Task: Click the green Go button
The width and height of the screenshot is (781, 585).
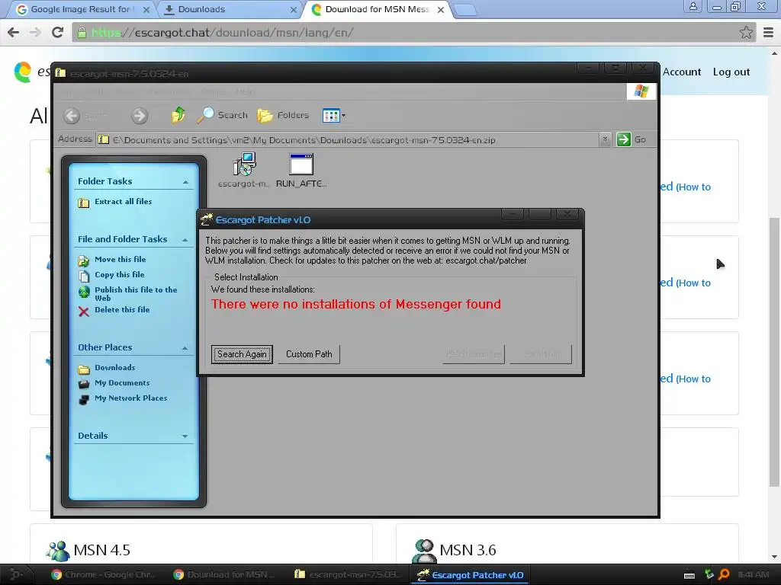Action: (x=631, y=139)
